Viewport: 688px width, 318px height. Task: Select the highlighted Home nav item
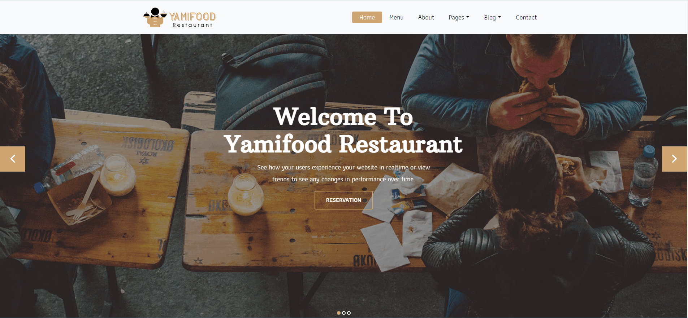pyautogui.click(x=367, y=17)
